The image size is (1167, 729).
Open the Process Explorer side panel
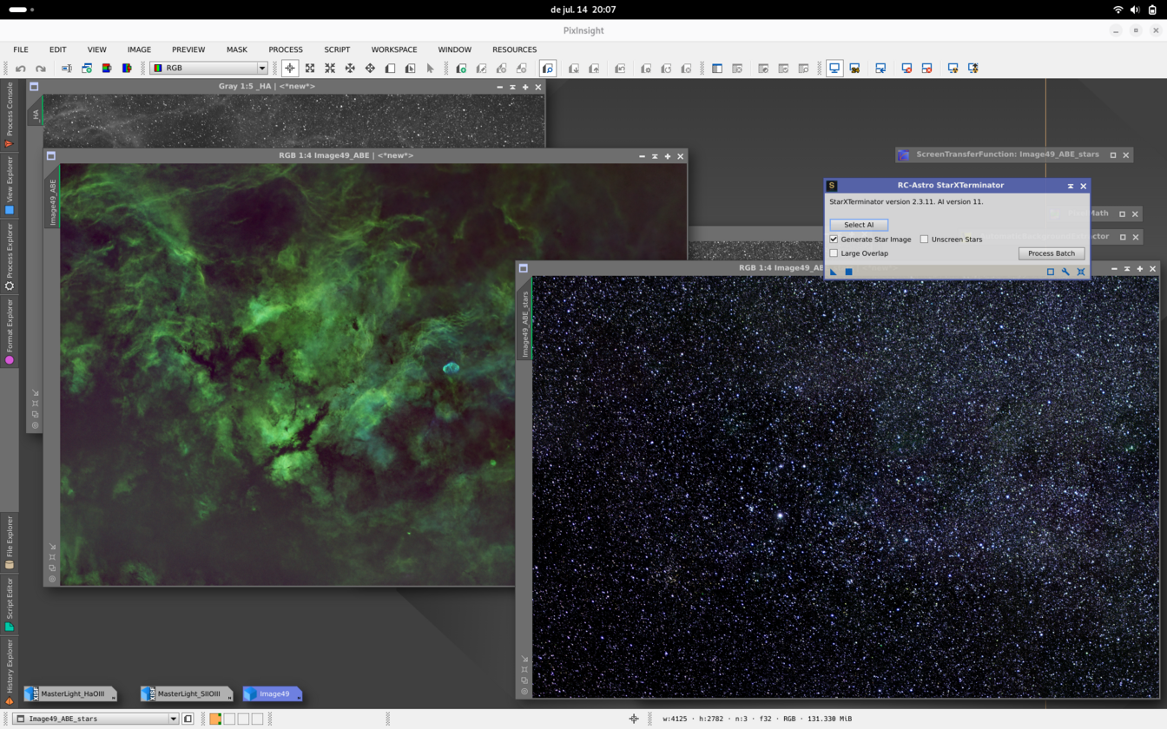click(10, 257)
